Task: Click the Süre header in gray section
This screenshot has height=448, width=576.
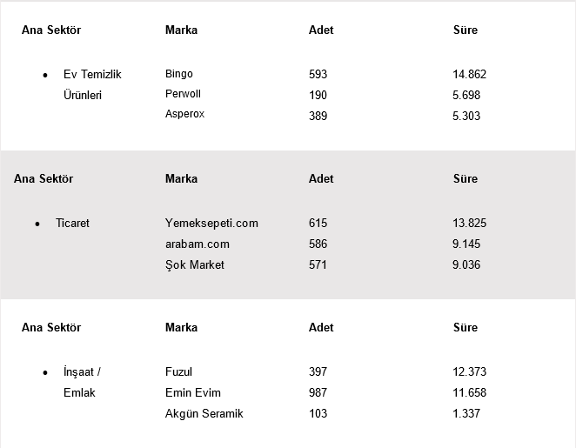Action: pyautogui.click(x=465, y=178)
